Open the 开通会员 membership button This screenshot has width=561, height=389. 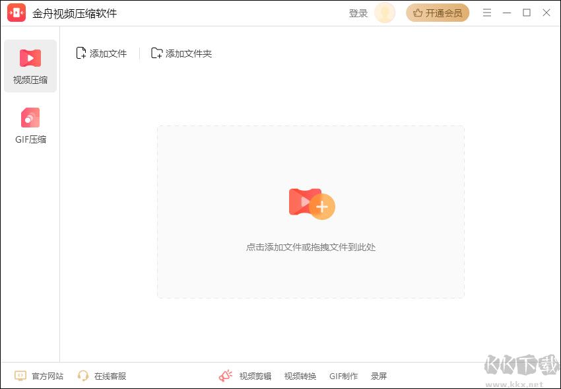438,13
